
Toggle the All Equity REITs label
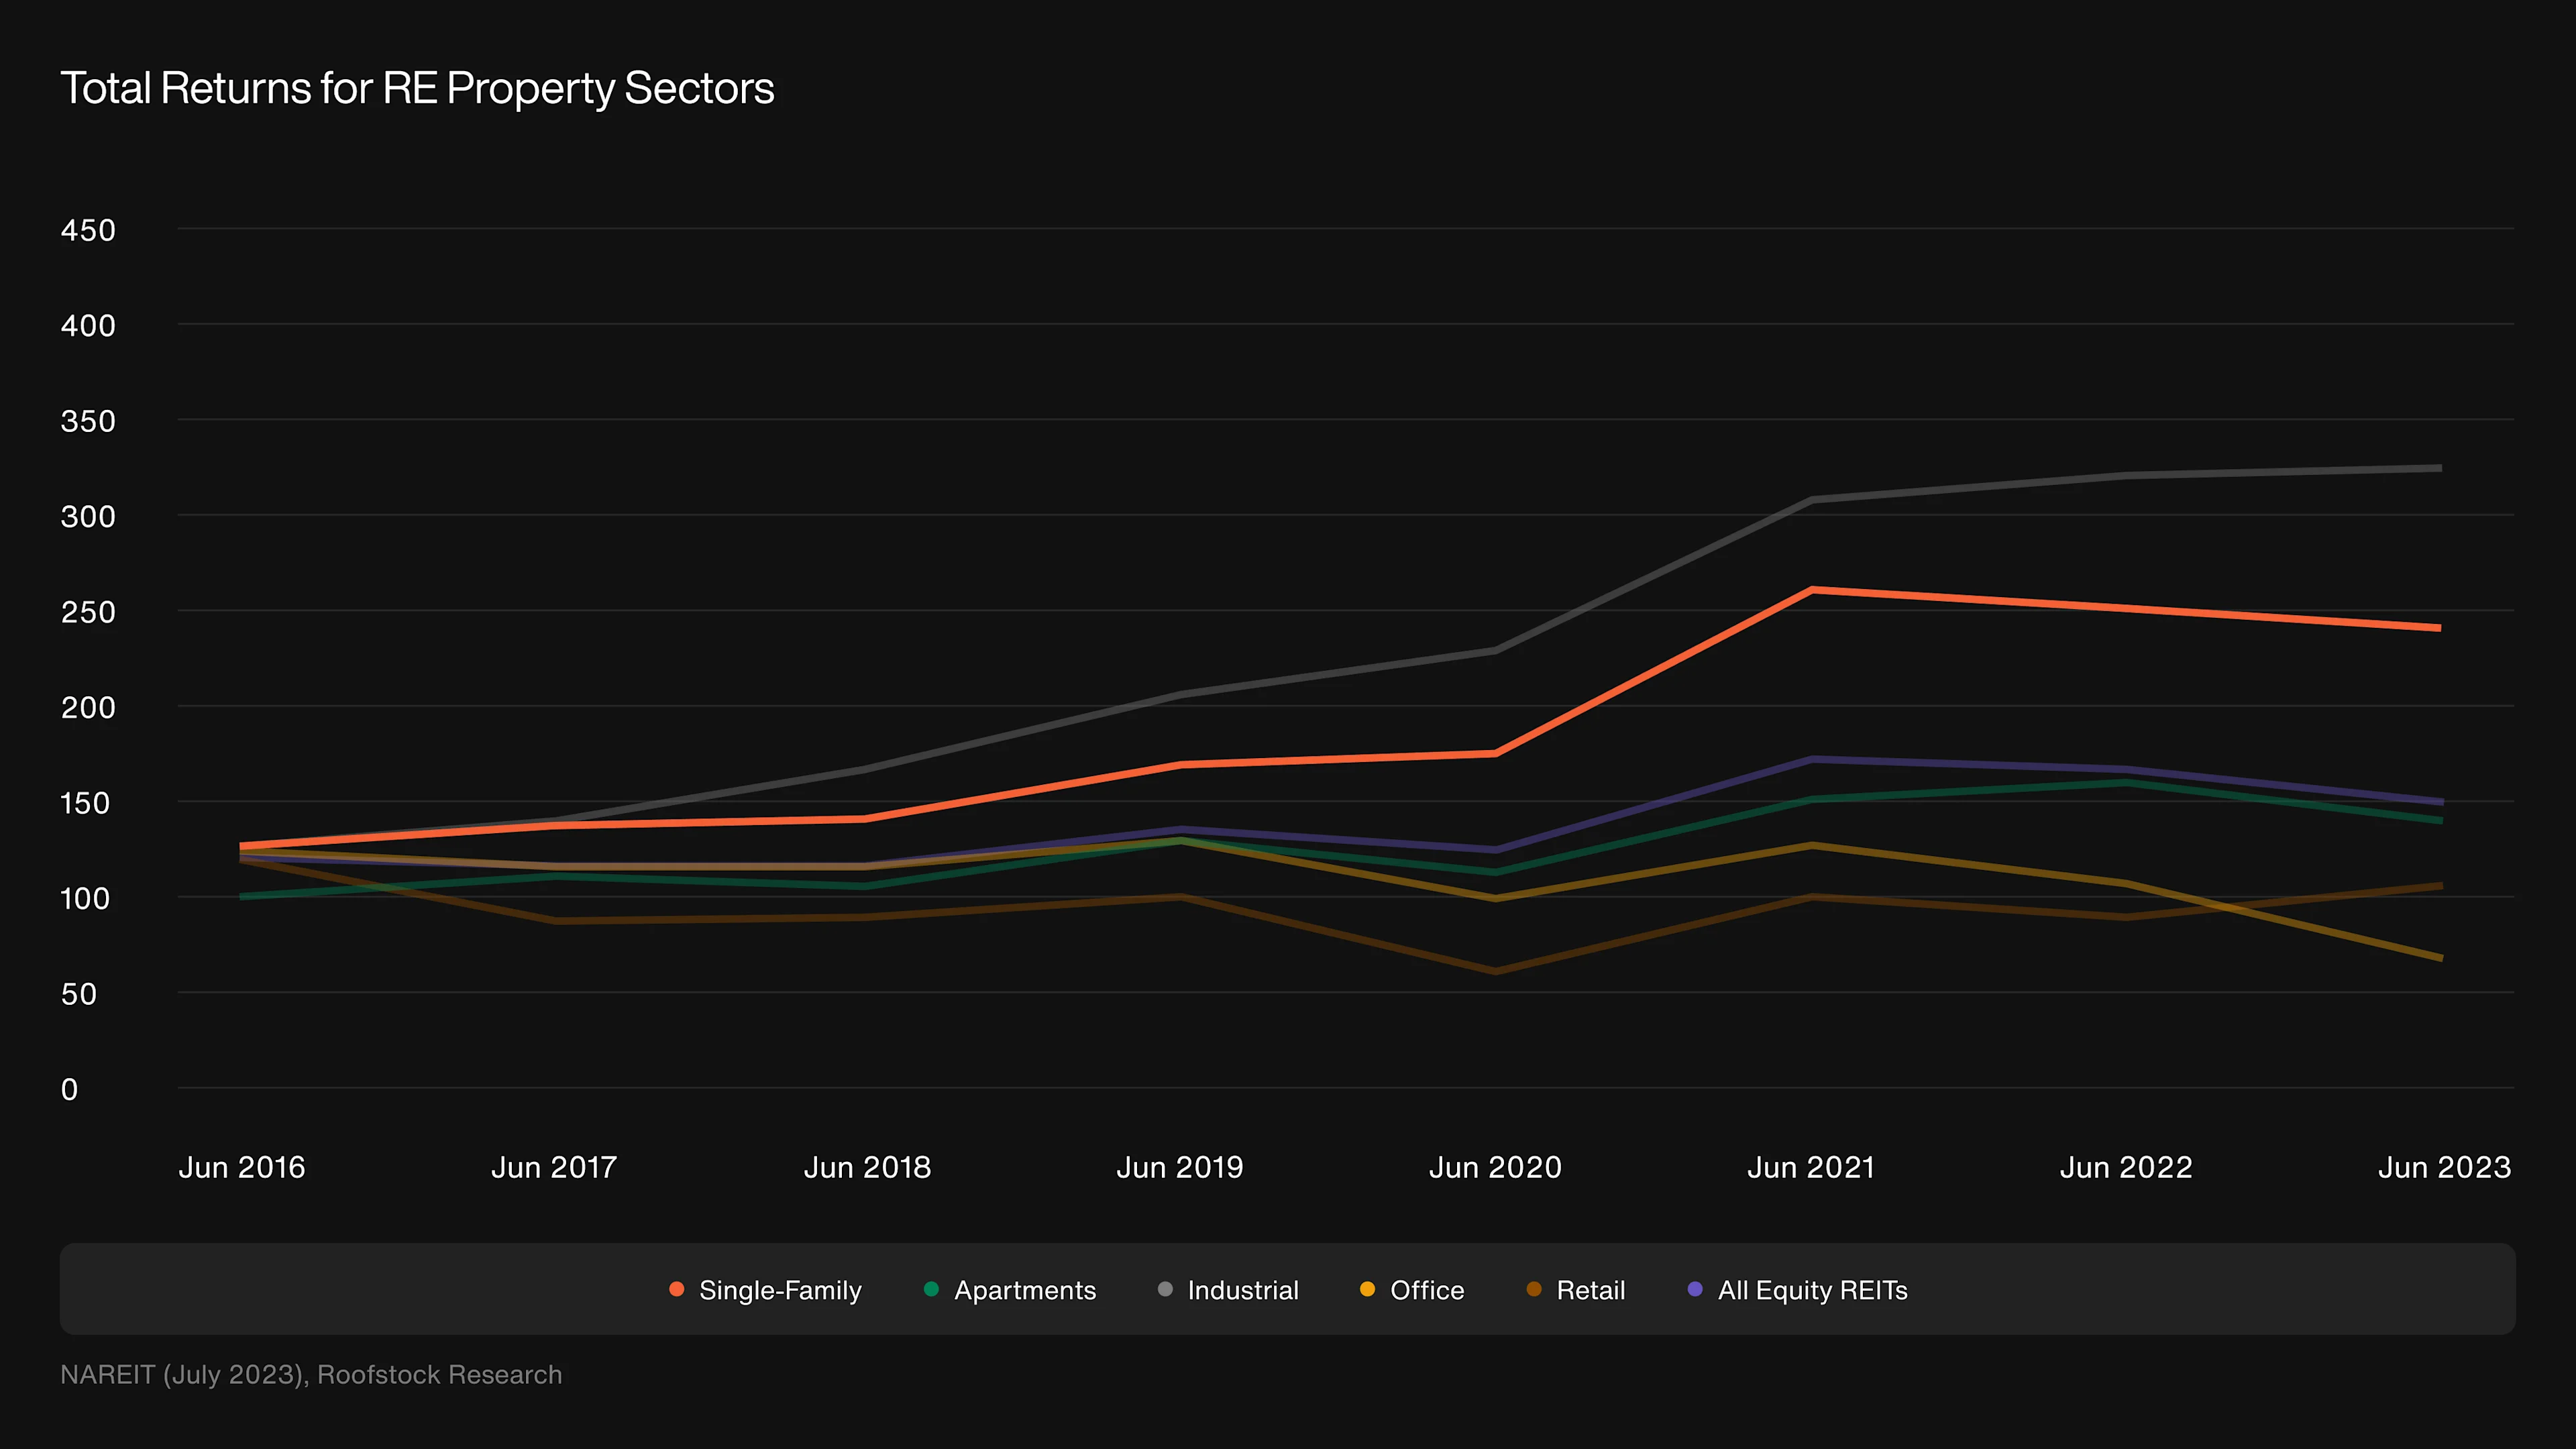pos(1813,1290)
